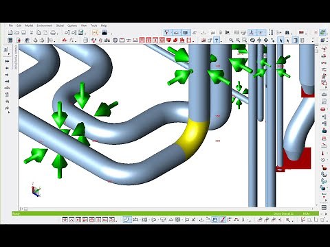Toggle the second arrow cursor tool
Viewport: 330px width, 247px height.
coord(287,40)
